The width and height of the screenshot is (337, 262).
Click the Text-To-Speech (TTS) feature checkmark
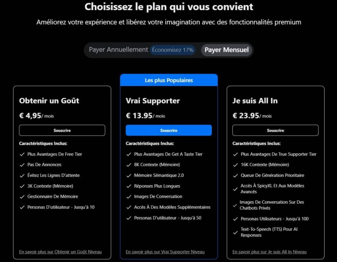[236, 232]
